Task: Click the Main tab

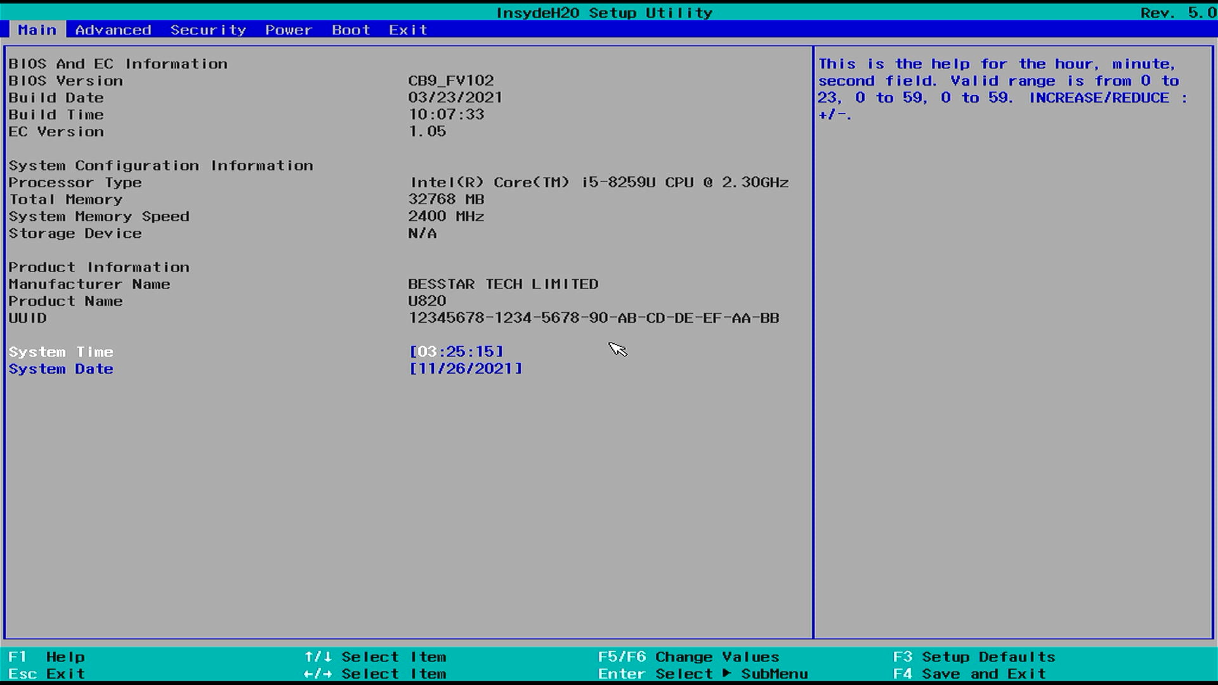Action: click(37, 30)
